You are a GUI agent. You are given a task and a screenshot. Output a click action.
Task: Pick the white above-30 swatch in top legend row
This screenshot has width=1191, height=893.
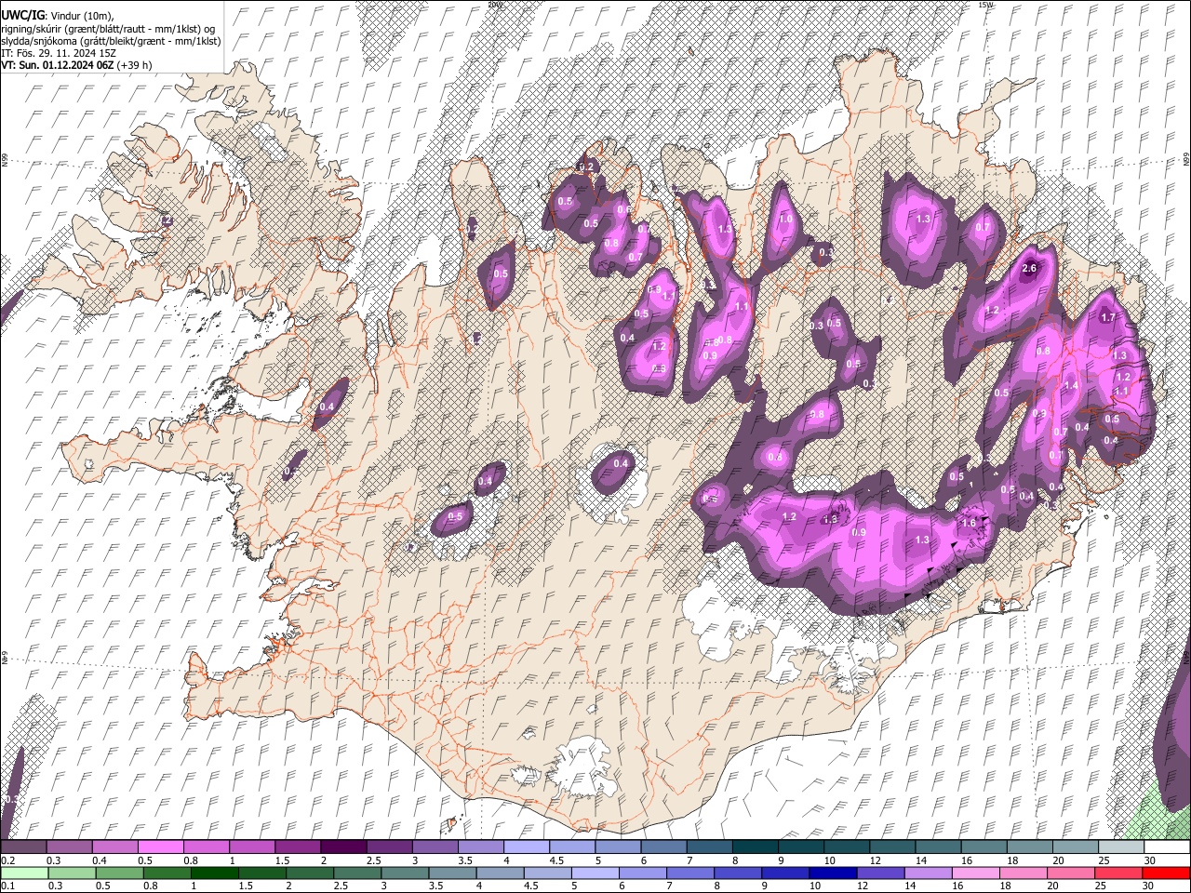[1166, 847]
